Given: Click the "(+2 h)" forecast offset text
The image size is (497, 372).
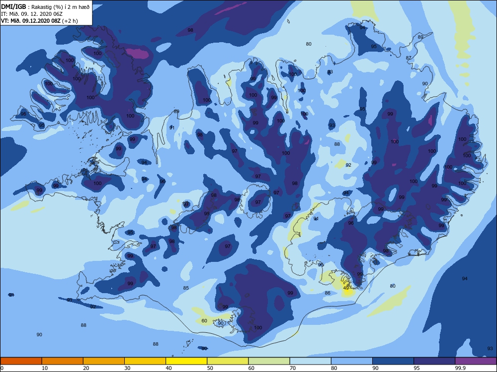Looking at the screenshot, I should point(70,21).
